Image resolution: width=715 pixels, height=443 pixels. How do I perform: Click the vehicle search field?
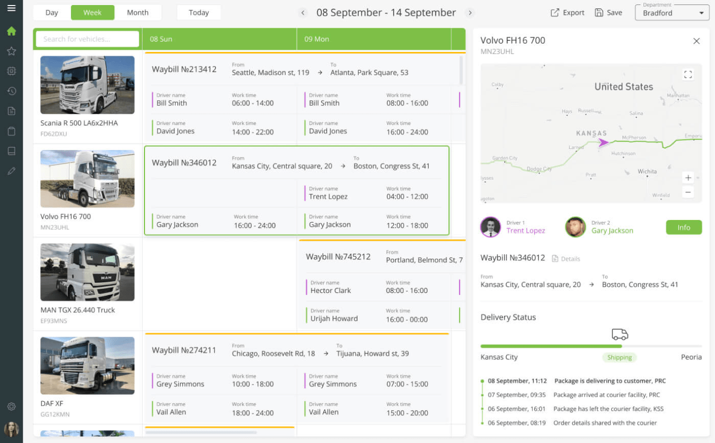click(87, 39)
